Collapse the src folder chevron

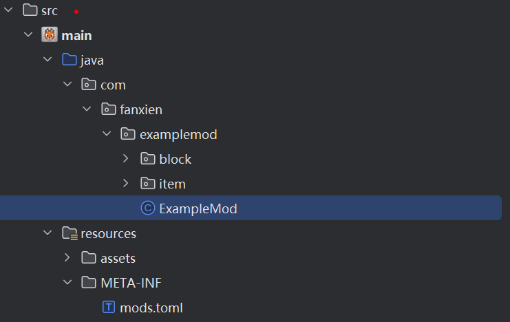8,11
